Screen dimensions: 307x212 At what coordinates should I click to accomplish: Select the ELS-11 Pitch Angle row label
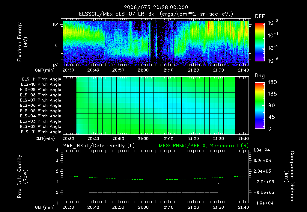41,79
